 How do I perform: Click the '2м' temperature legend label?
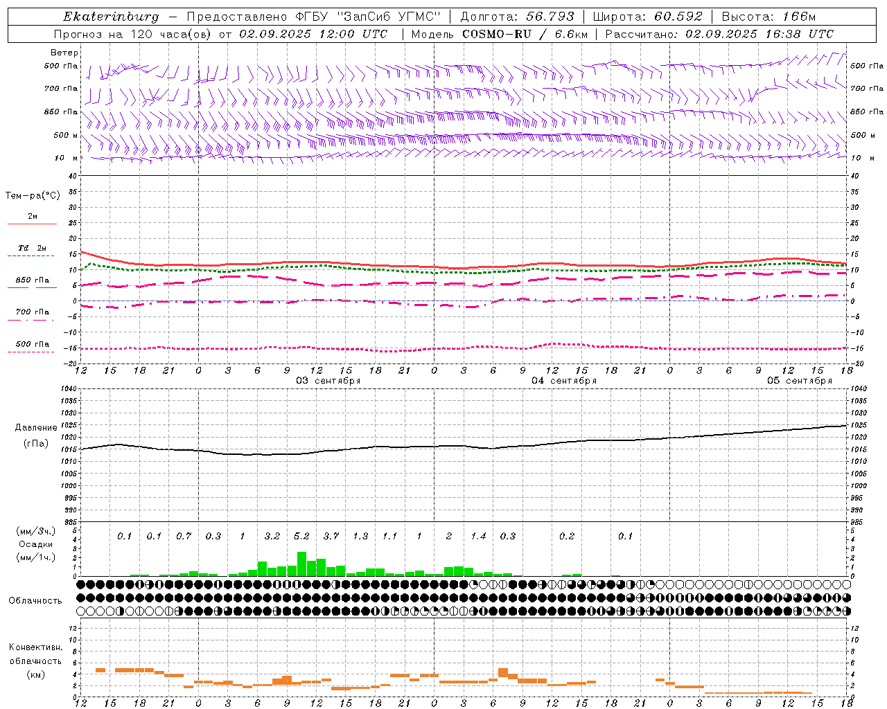click(33, 216)
